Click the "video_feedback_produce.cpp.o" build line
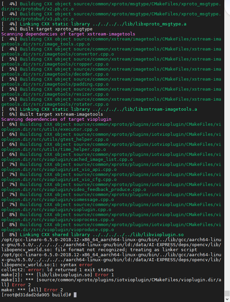This screenshot has height=302, width=230. click(74, 189)
